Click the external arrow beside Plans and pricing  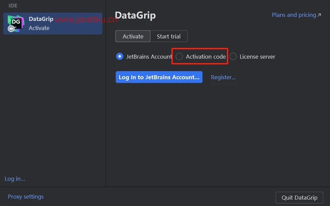[319, 15]
